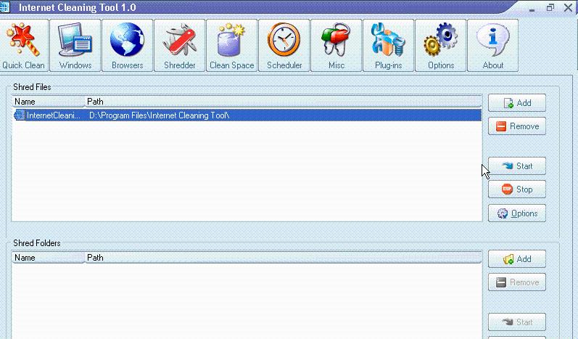The image size is (578, 339).
Task: Open the Options gears icon in toolbar
Action: pyautogui.click(x=441, y=38)
